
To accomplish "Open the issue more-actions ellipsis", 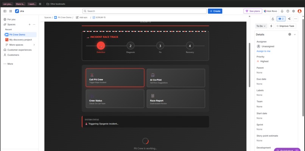I will point(296,19).
